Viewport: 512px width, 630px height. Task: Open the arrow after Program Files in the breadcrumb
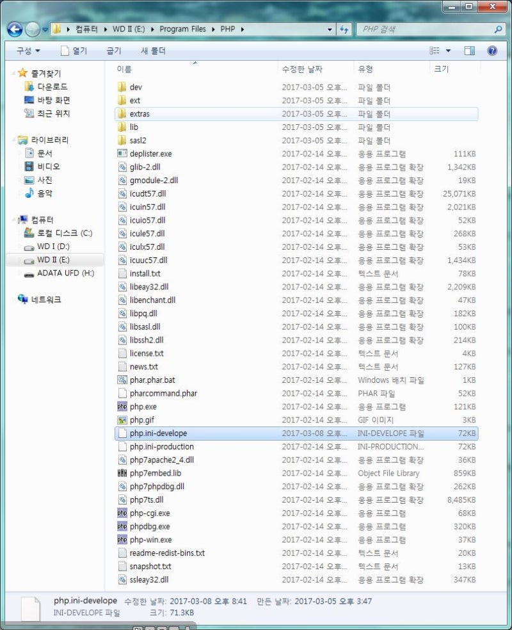point(213,29)
